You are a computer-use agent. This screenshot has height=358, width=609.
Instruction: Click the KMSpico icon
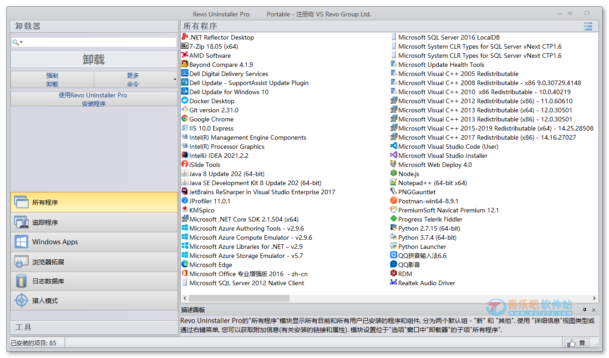click(x=185, y=210)
